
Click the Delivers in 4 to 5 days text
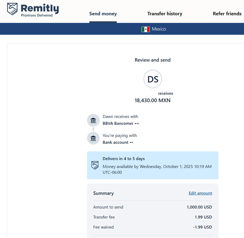click(x=124, y=159)
